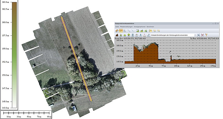
Task: Open the Anzeigeoptionen menu
Action: (x=139, y=27)
